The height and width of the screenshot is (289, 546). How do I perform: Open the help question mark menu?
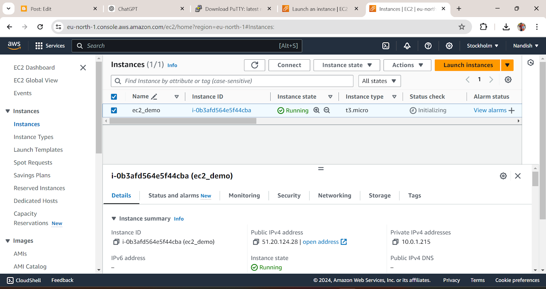pyautogui.click(x=428, y=46)
